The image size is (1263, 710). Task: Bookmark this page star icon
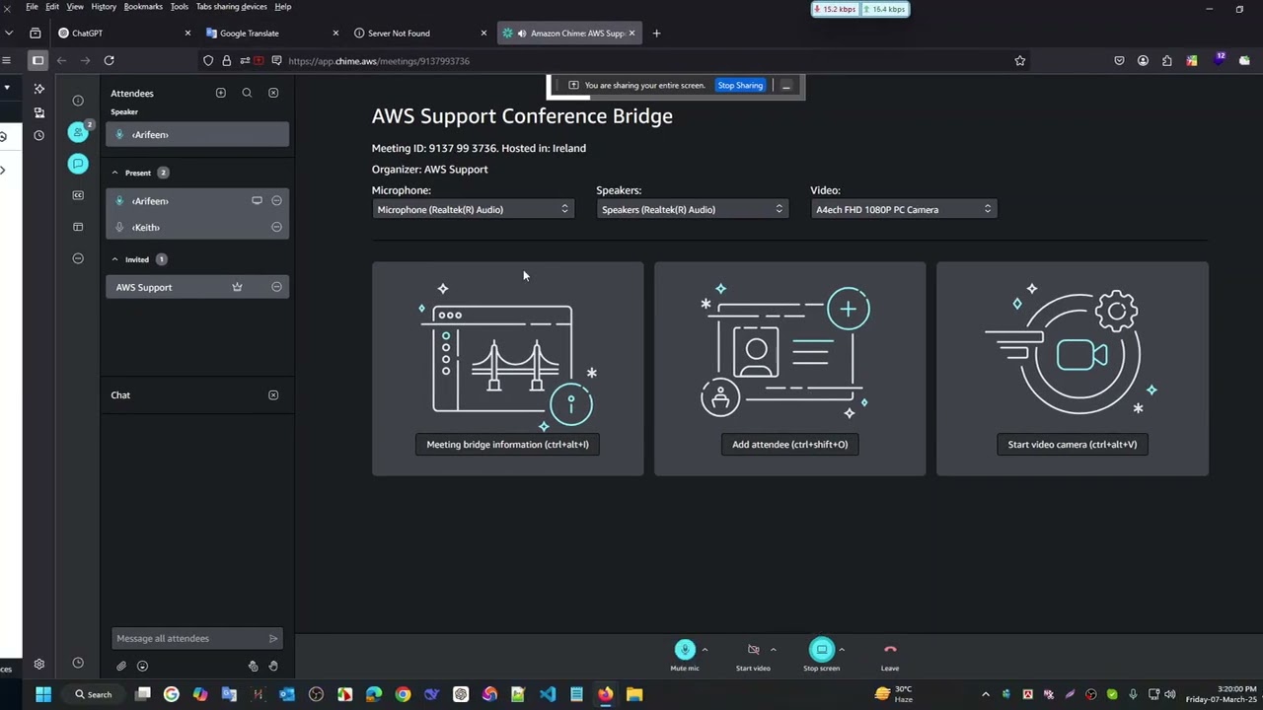click(x=1020, y=61)
